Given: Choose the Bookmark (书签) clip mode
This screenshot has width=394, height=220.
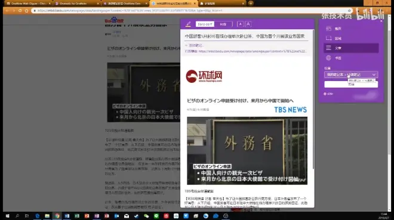Looking at the screenshot, I should tap(351, 58).
